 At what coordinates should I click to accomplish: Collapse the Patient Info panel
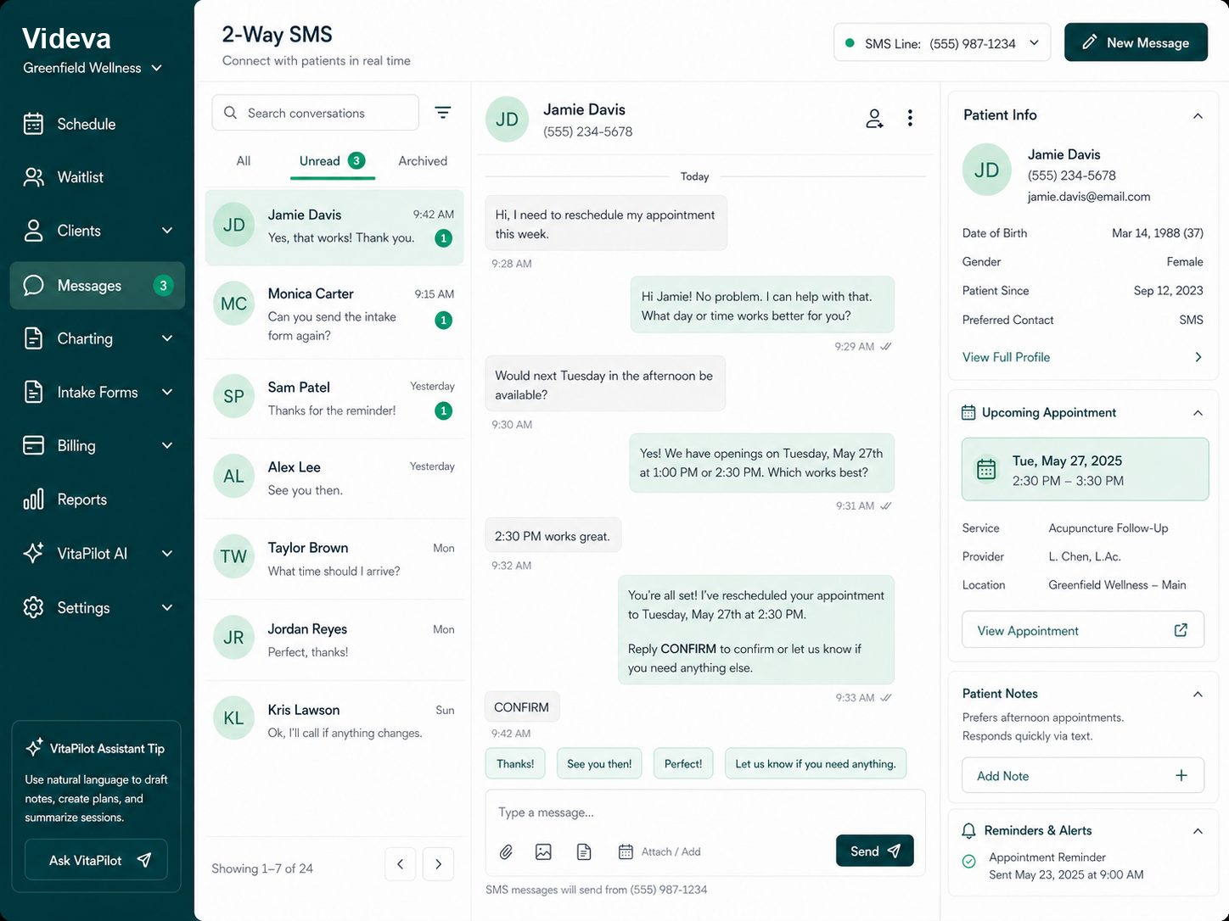(1198, 115)
